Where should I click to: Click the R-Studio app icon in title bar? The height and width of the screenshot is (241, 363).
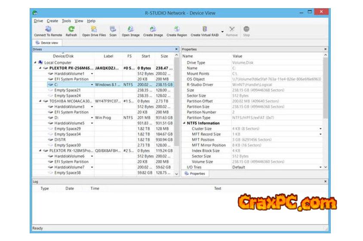35,13
